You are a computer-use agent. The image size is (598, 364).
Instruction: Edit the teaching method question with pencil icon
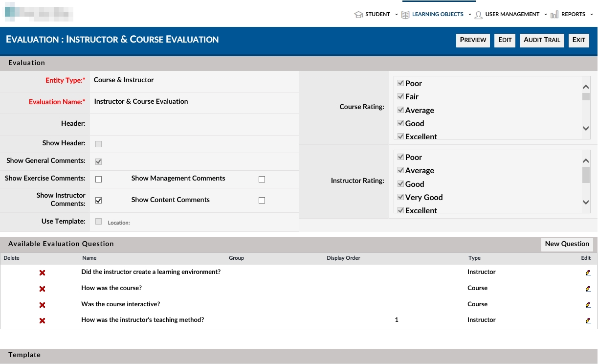(x=588, y=320)
